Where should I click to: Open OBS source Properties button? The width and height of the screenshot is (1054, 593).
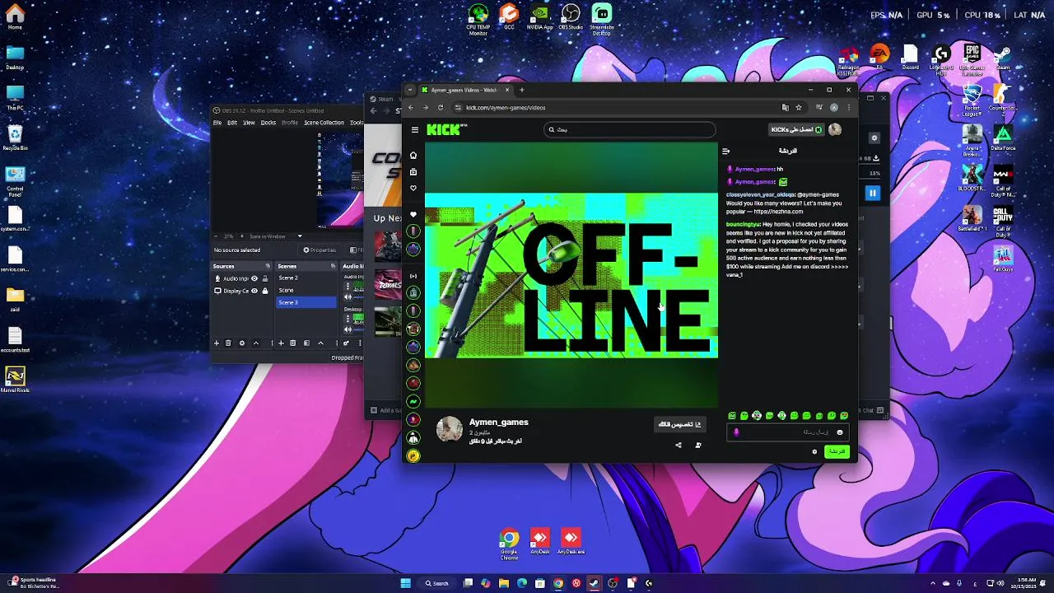point(319,250)
